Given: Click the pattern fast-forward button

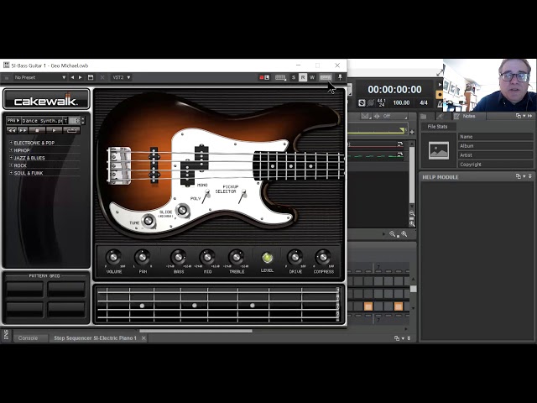Looking at the screenshot, I should coord(23,130).
